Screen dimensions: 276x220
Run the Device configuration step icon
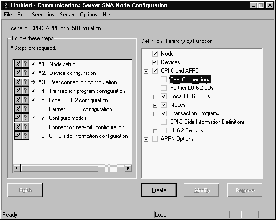(18, 73)
